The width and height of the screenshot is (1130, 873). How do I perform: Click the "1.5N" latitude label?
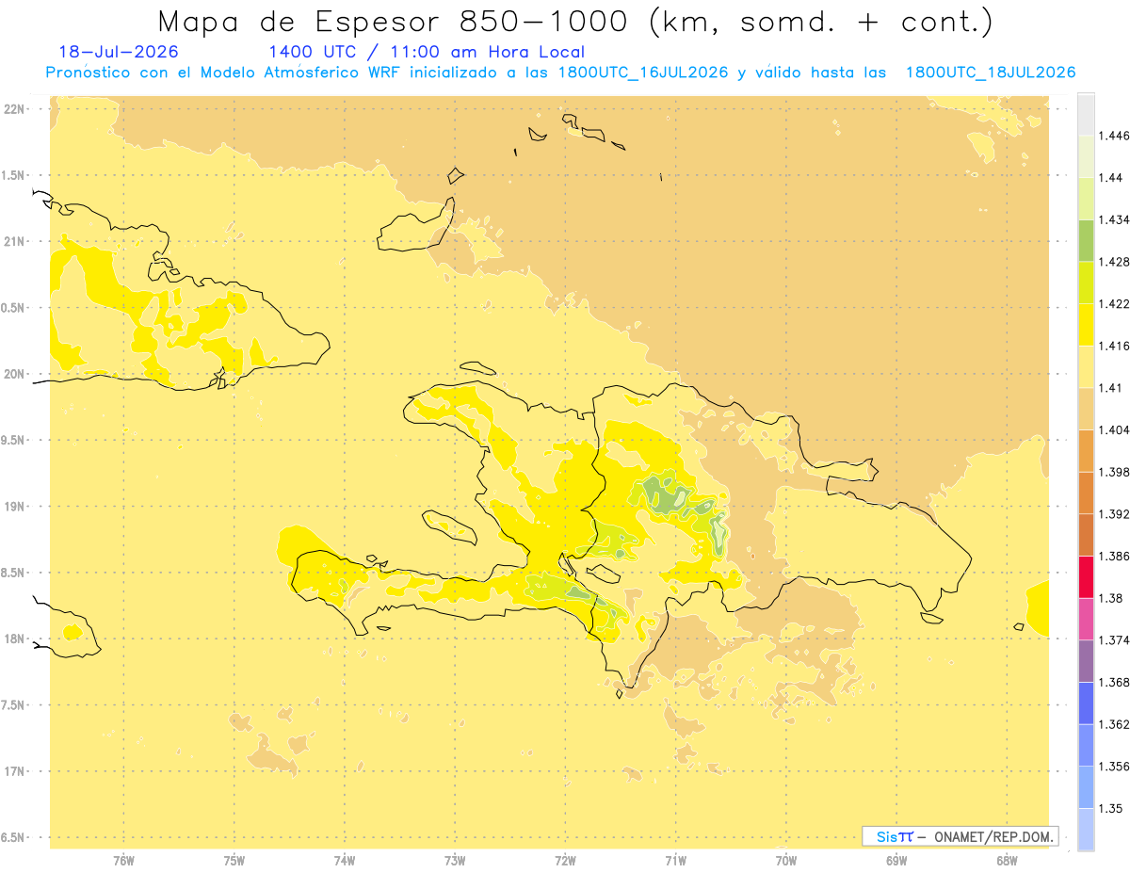click(x=15, y=175)
